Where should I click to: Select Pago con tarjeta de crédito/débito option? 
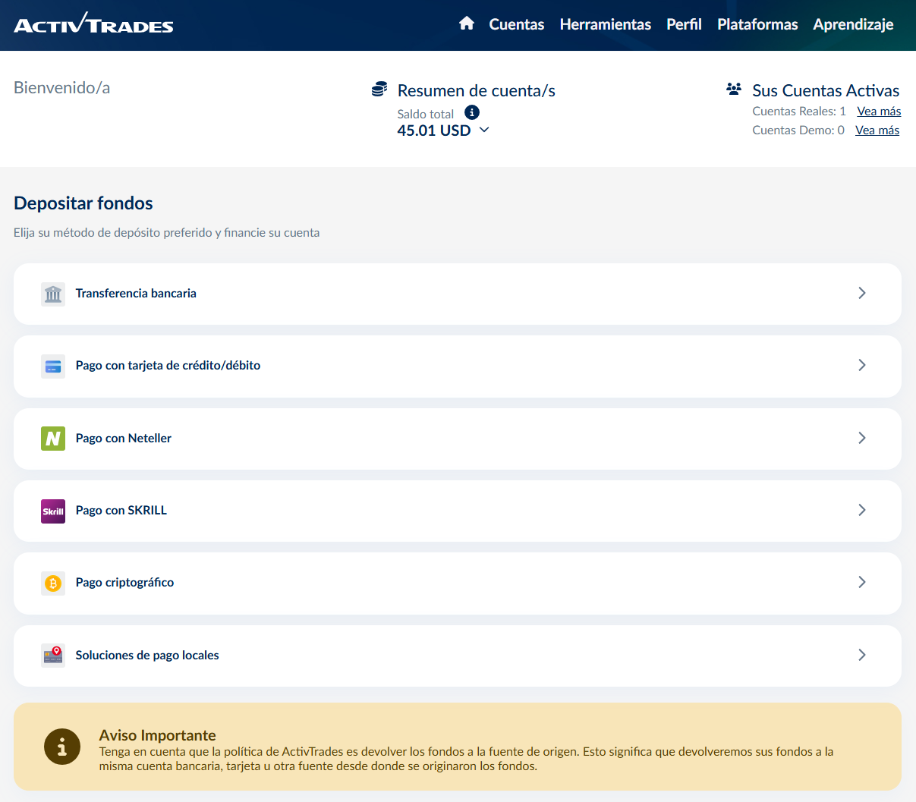(168, 366)
